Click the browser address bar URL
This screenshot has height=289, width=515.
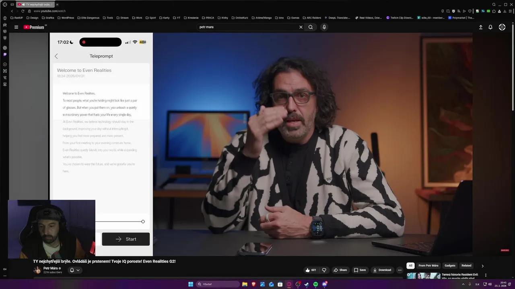(x=49, y=11)
